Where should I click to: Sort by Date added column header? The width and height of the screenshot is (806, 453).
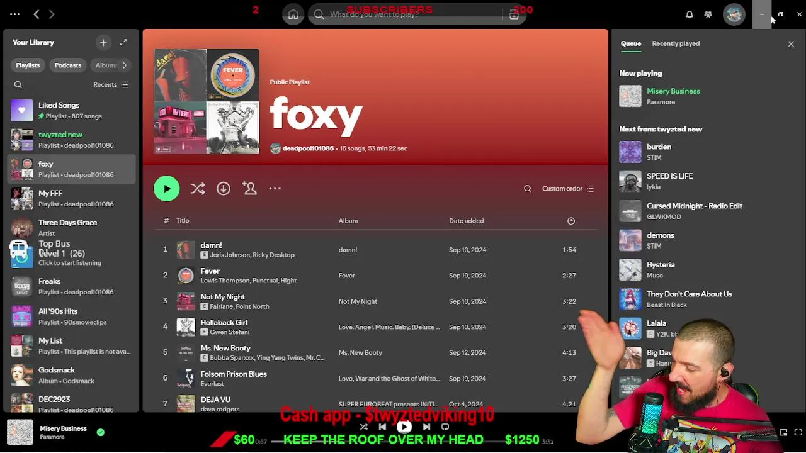pos(467,221)
